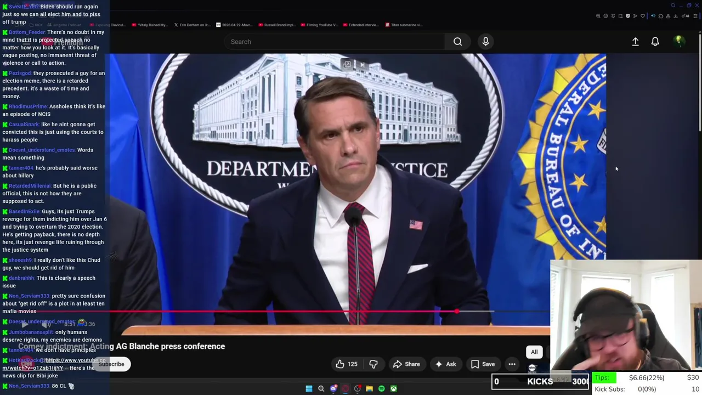Open Spotify from the taskbar
This screenshot has width=702, height=395.
[382, 388]
